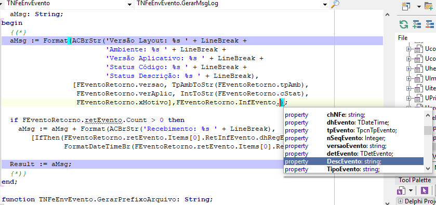The width and height of the screenshot is (436, 205).
Task: Choose versaoEvento property in completion list
Action: [x=354, y=145]
